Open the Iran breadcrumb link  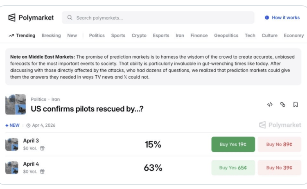point(56,99)
